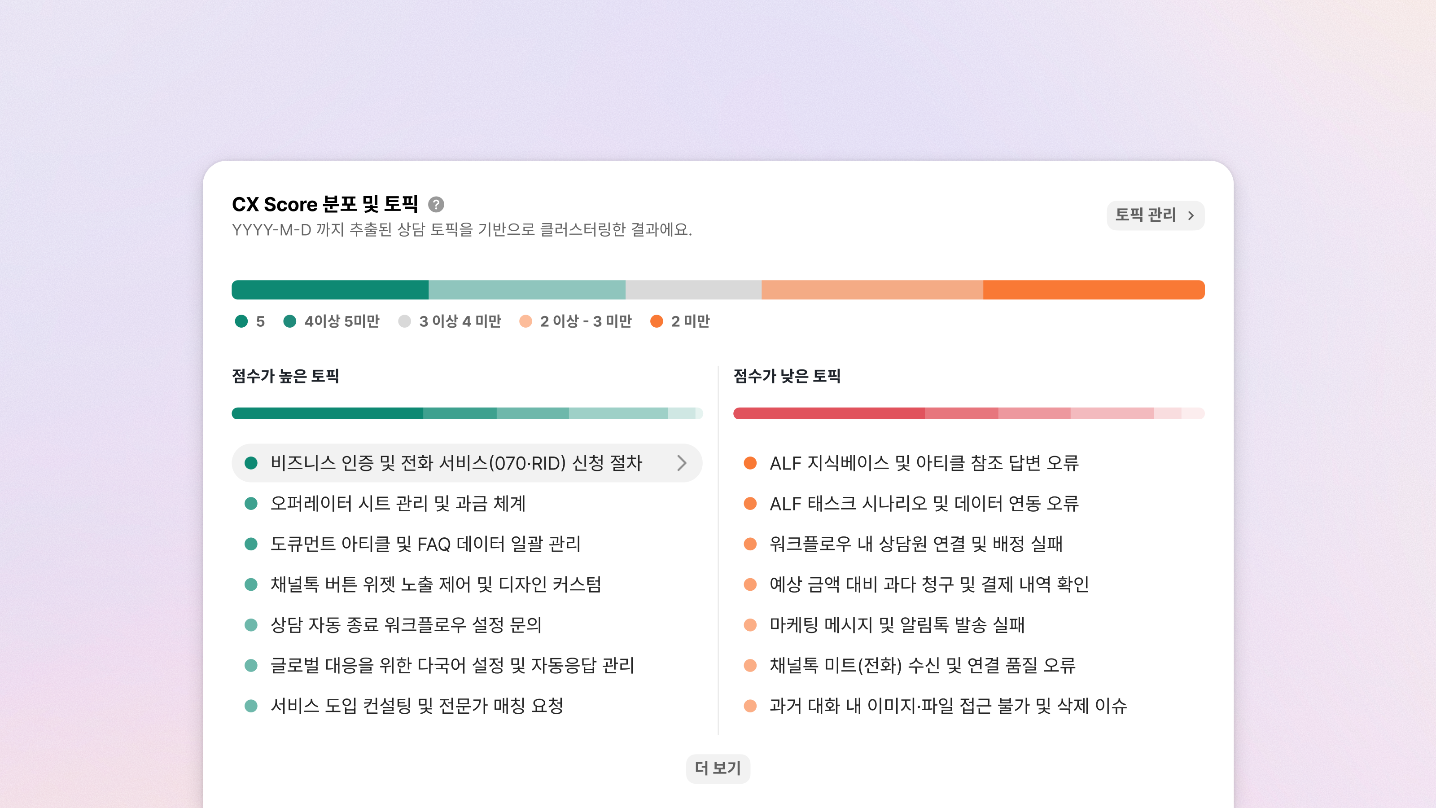Click the dot beside 마케팅 메시지 topic
Screen dimensions: 1436x808
click(x=750, y=624)
